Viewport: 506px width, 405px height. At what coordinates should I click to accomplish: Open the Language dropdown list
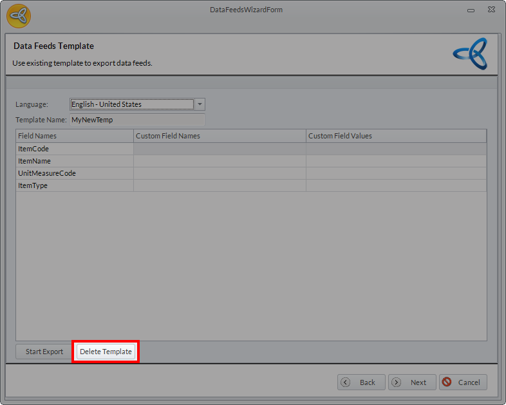(x=200, y=104)
